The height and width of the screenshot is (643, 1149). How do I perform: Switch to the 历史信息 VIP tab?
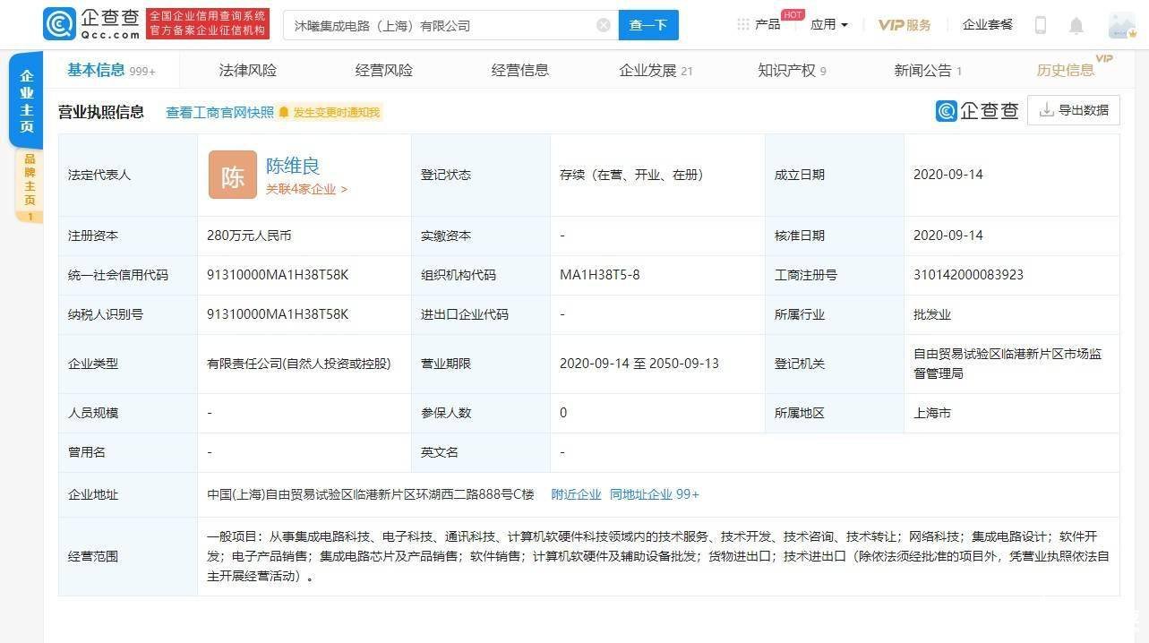click(1074, 68)
